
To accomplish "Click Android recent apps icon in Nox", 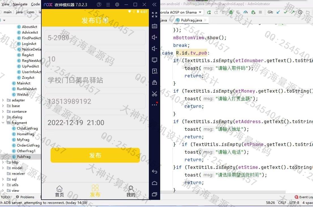I will coord(154,194).
